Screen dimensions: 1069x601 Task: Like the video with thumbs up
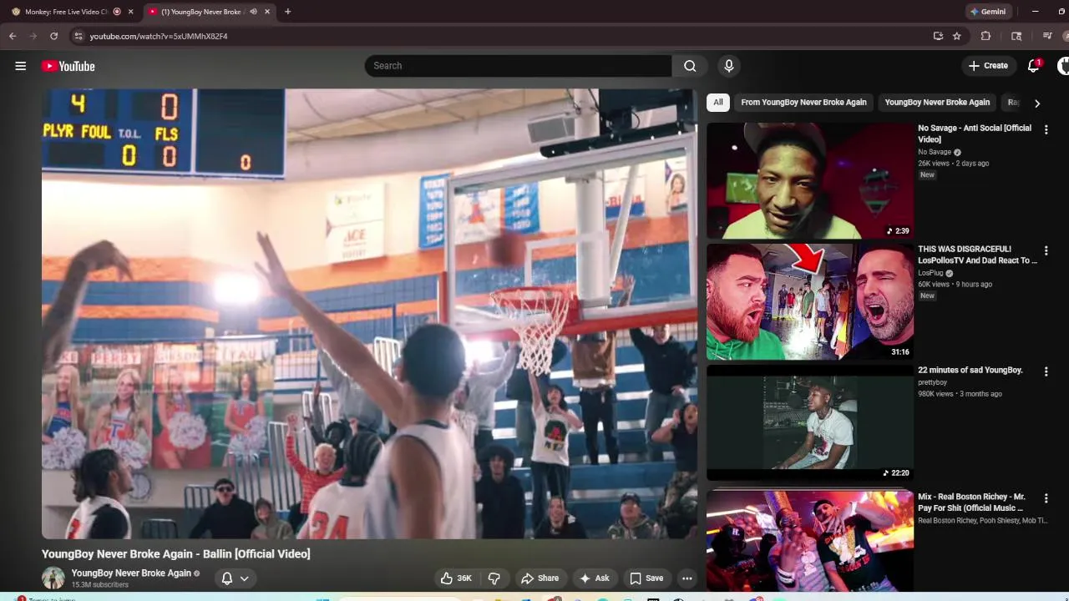click(456, 578)
